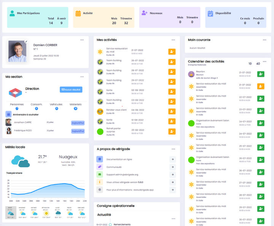The height and width of the screenshot is (226, 274).
Task: Open Communauté arrow button
Action: (x=172, y=167)
